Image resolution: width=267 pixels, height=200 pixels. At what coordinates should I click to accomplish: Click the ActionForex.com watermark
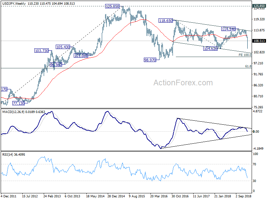tap(183, 83)
